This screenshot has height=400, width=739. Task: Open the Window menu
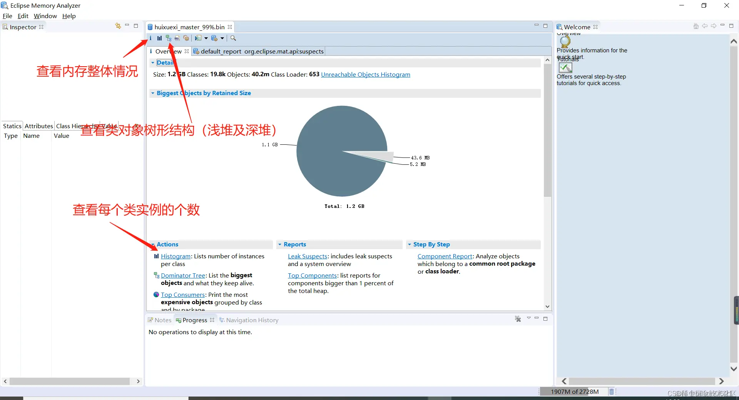tap(45, 16)
